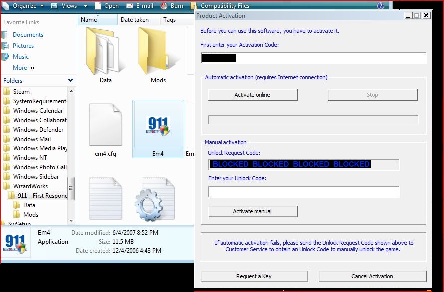444x292 pixels.
Task: Click the Cancel Activation button
Action: 372,276
